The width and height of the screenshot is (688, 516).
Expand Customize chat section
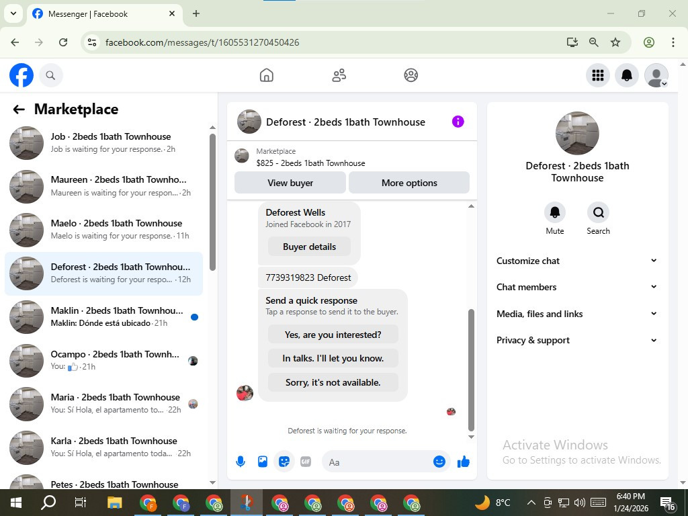pyautogui.click(x=577, y=261)
